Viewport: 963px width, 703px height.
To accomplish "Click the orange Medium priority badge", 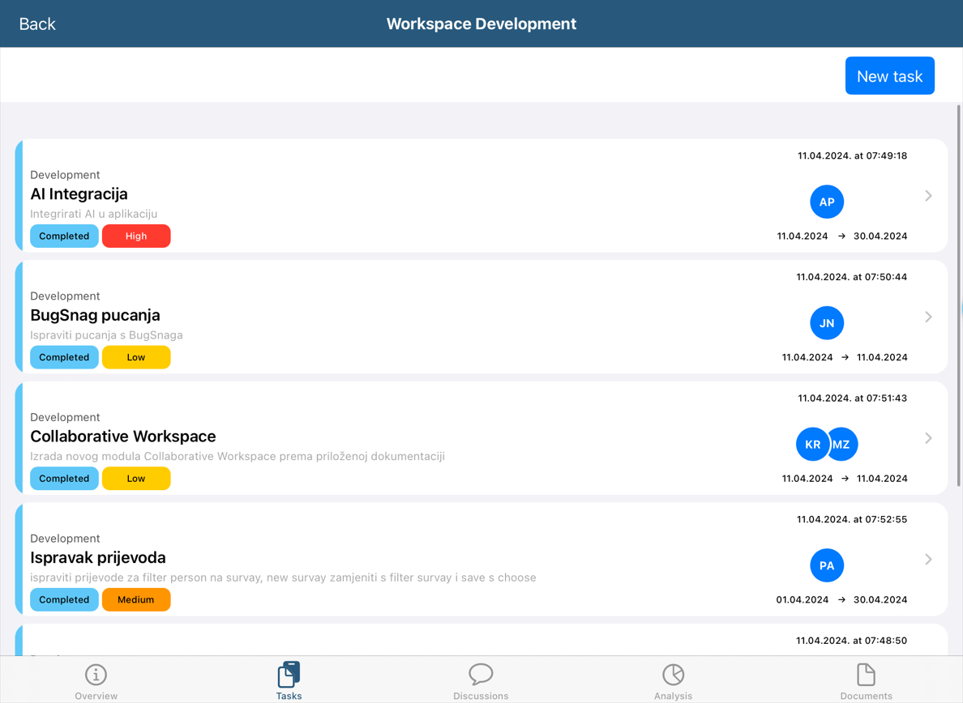I will [136, 600].
